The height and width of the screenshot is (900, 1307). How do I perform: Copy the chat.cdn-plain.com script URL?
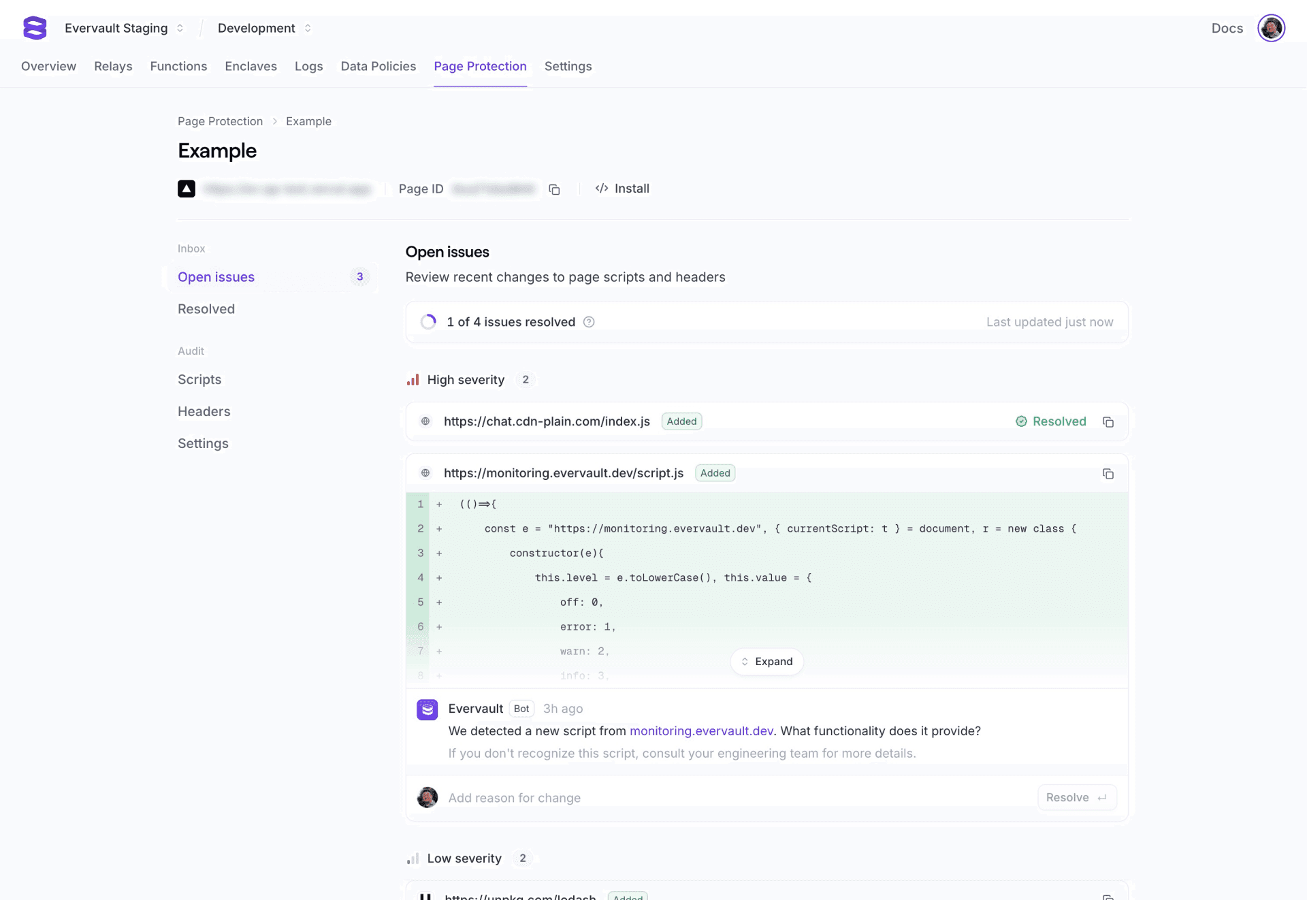[1108, 422]
